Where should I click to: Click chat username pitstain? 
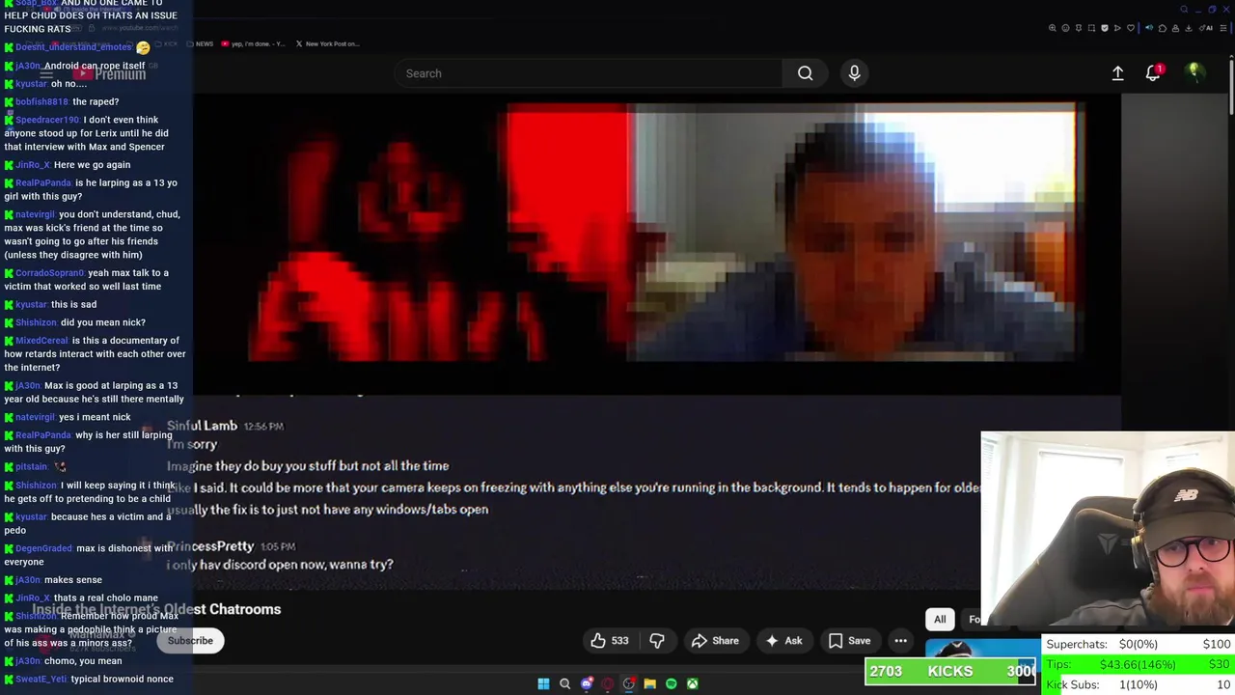pyautogui.click(x=31, y=467)
